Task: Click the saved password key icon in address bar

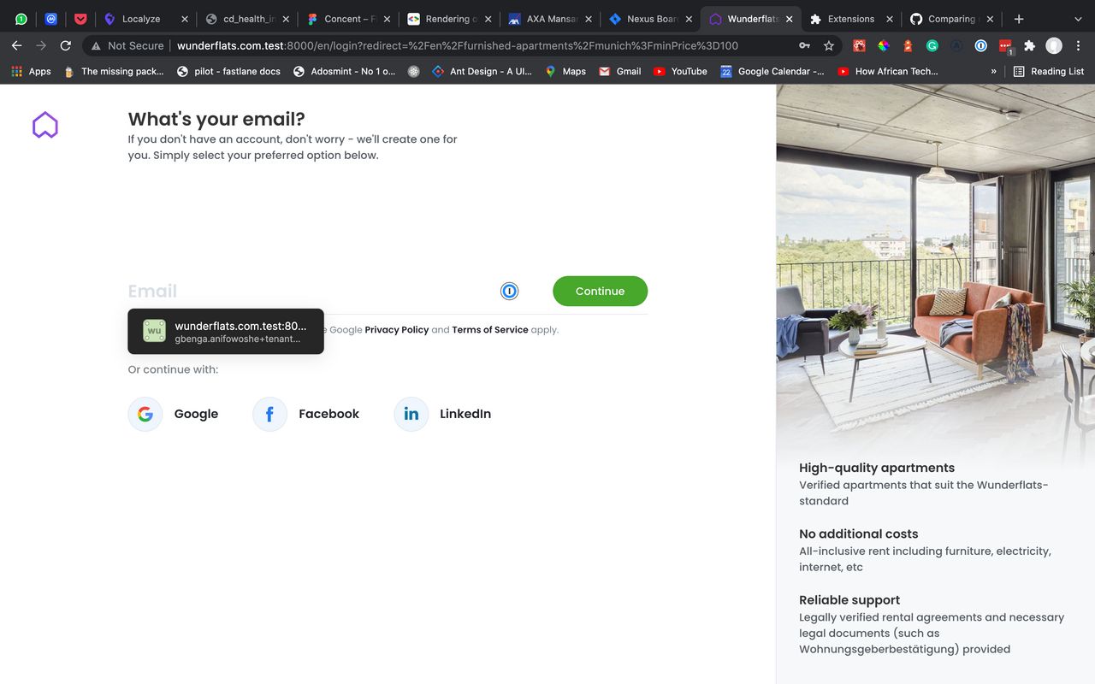Action: (x=805, y=45)
